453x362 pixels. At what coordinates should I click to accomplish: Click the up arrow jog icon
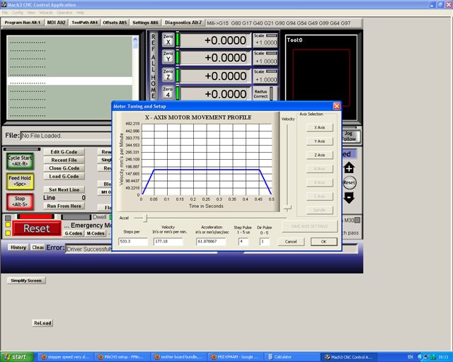click(349, 168)
